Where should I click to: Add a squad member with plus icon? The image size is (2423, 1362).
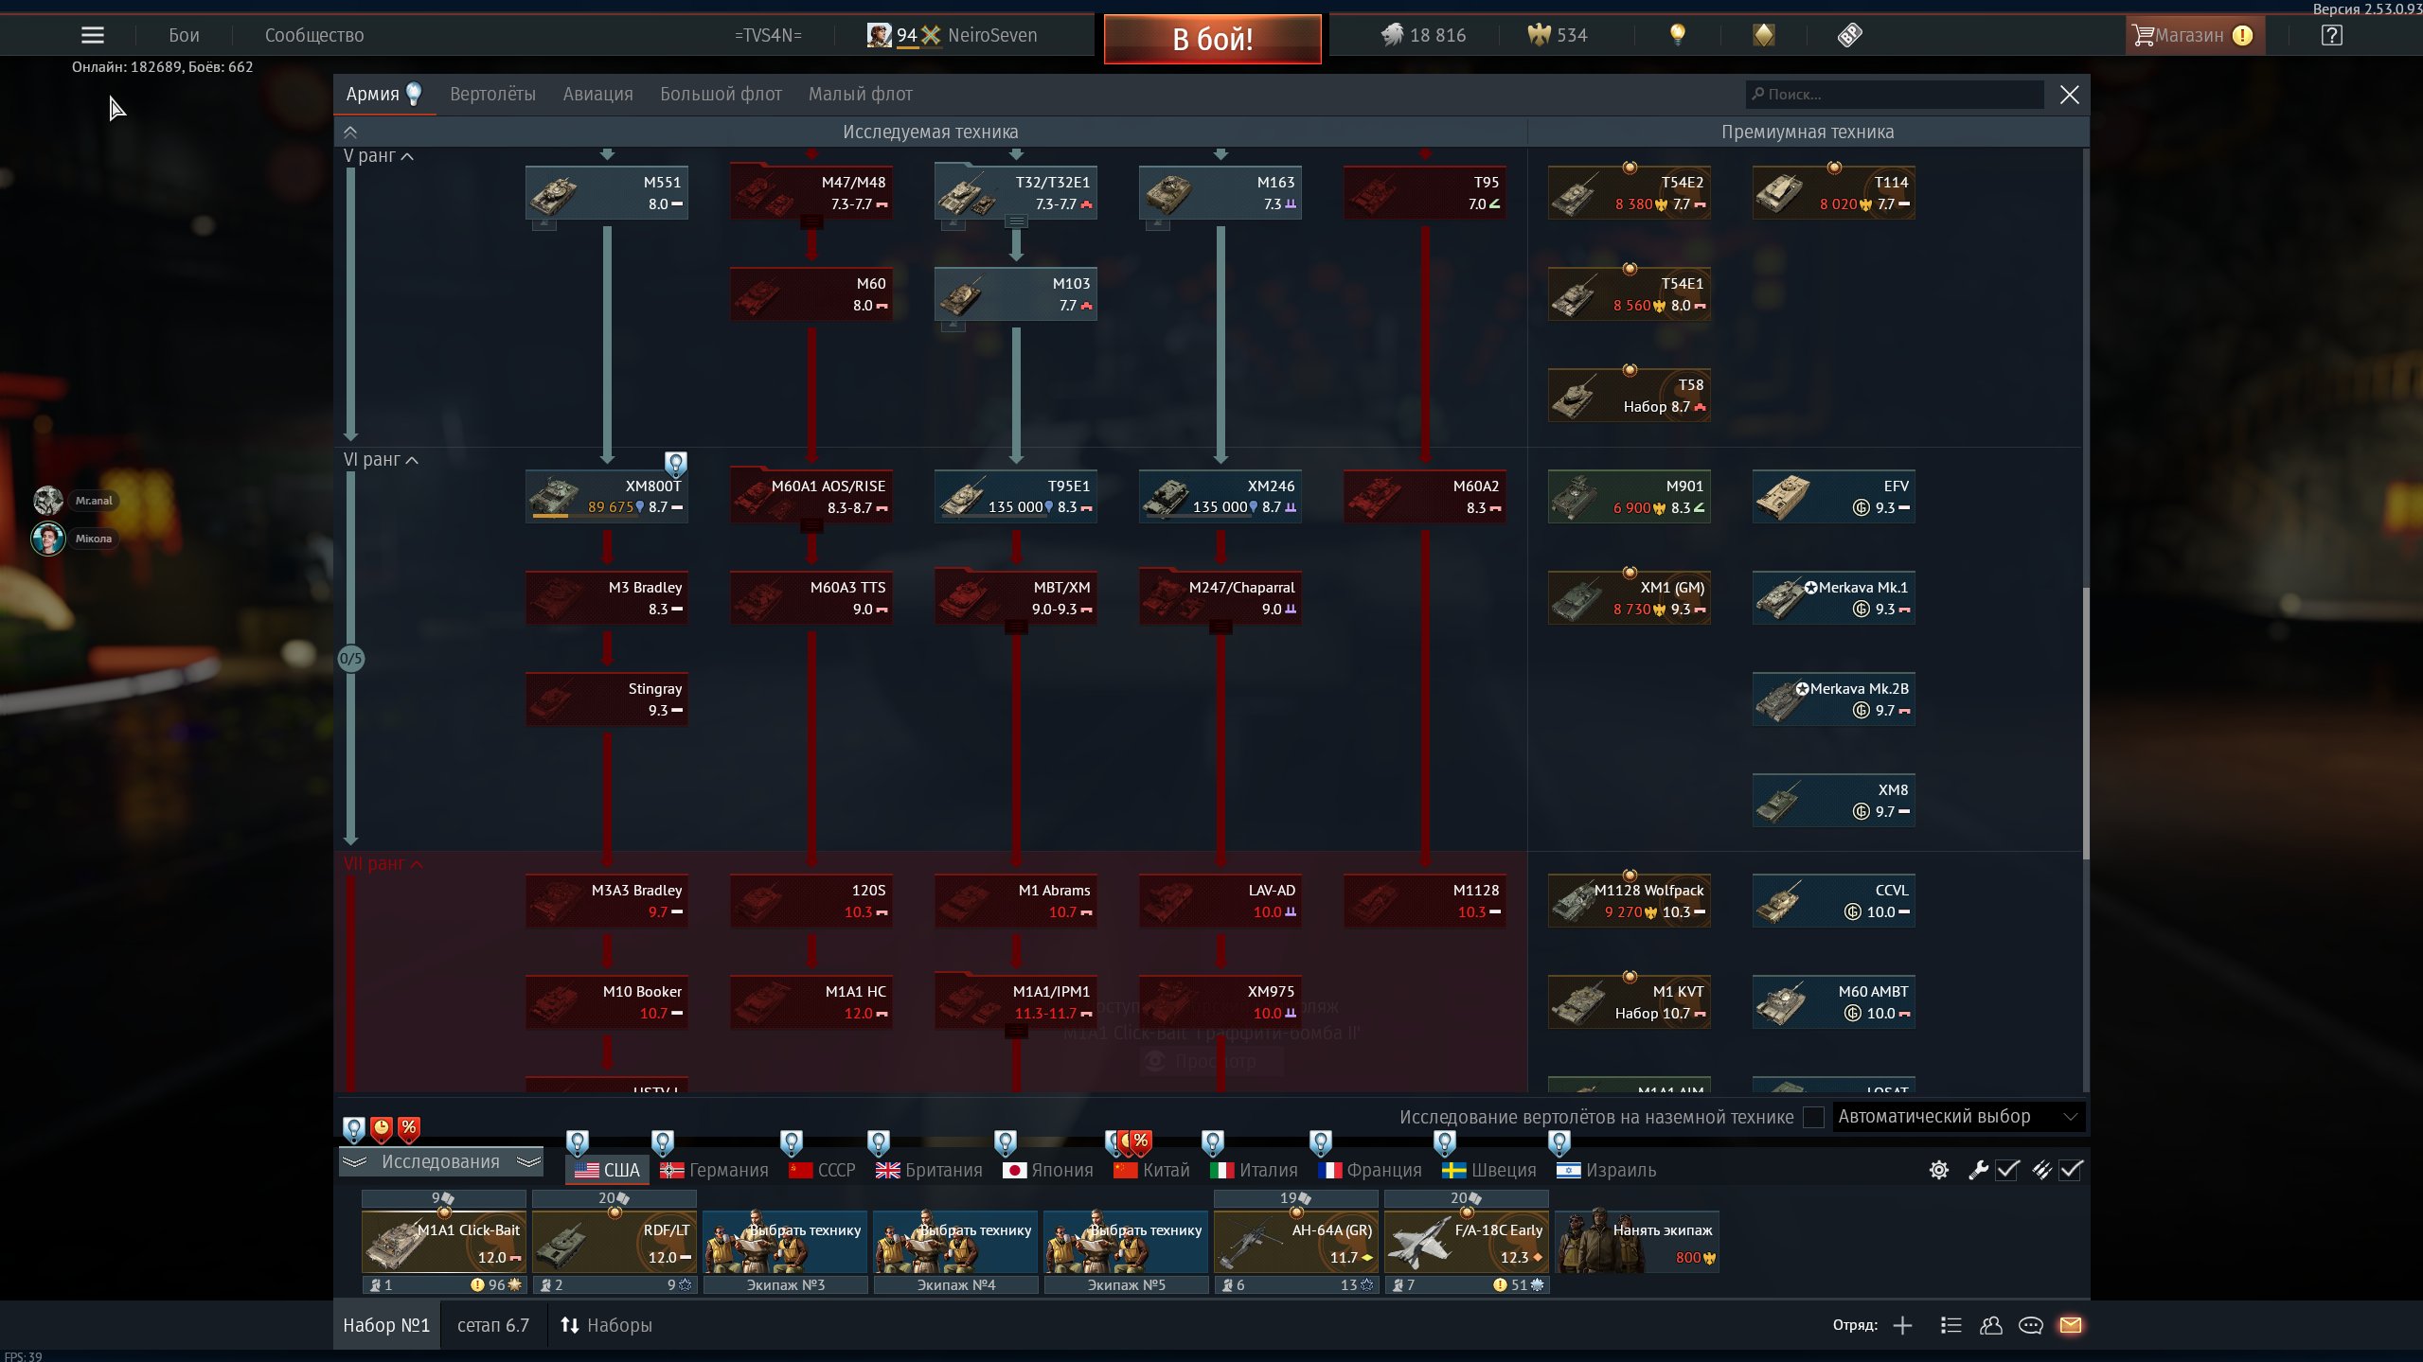click(x=1902, y=1325)
